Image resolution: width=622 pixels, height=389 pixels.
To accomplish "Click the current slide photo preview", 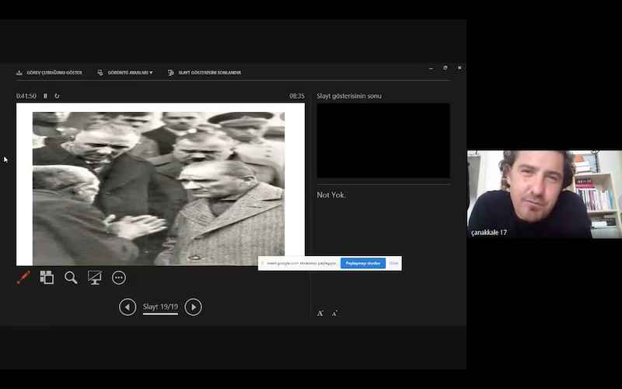I will tap(159, 188).
